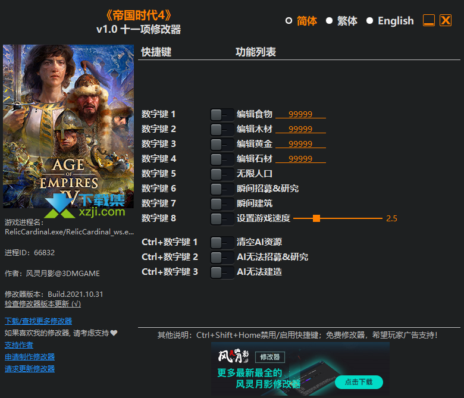Screen dimensions: 464x398
Task: Click the wood value field for 编辑木材
Action: pos(300,129)
